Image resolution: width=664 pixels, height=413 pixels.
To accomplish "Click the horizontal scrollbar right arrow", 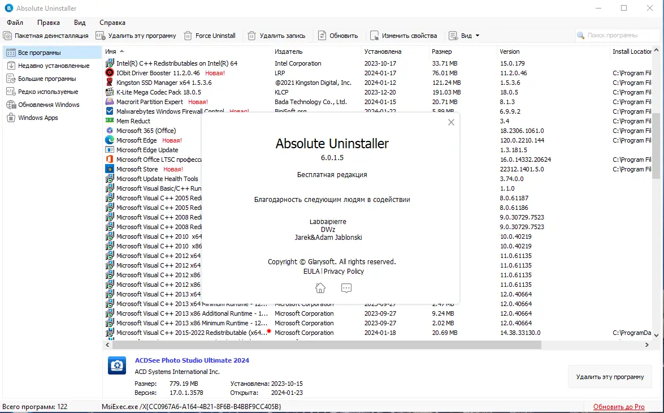I will [x=646, y=345].
